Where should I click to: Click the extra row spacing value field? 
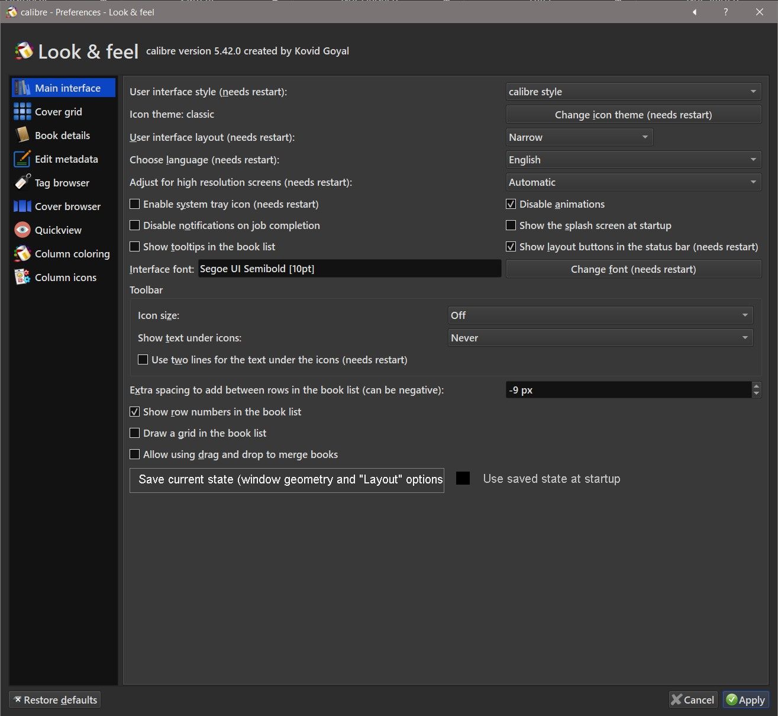coord(628,390)
